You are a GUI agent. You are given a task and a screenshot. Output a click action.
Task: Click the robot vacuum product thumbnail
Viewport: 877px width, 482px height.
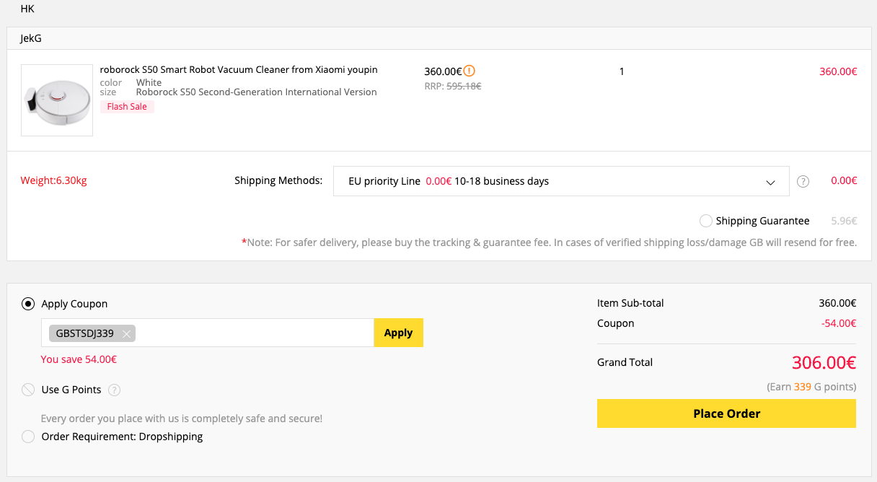click(x=57, y=100)
